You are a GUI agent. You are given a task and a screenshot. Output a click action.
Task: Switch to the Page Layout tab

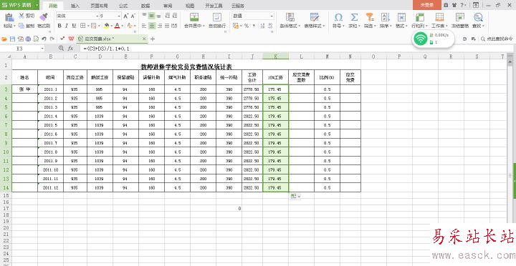point(99,6)
